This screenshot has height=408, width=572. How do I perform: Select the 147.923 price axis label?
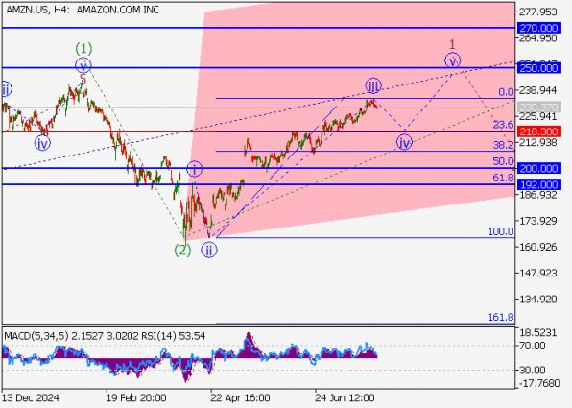(x=538, y=273)
